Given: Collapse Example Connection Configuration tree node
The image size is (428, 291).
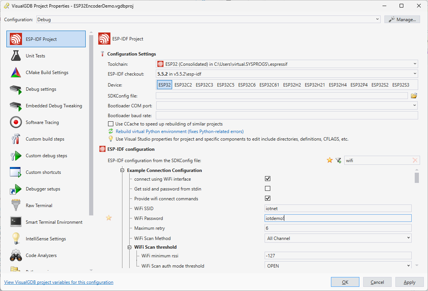Looking at the screenshot, I should (x=122, y=170).
